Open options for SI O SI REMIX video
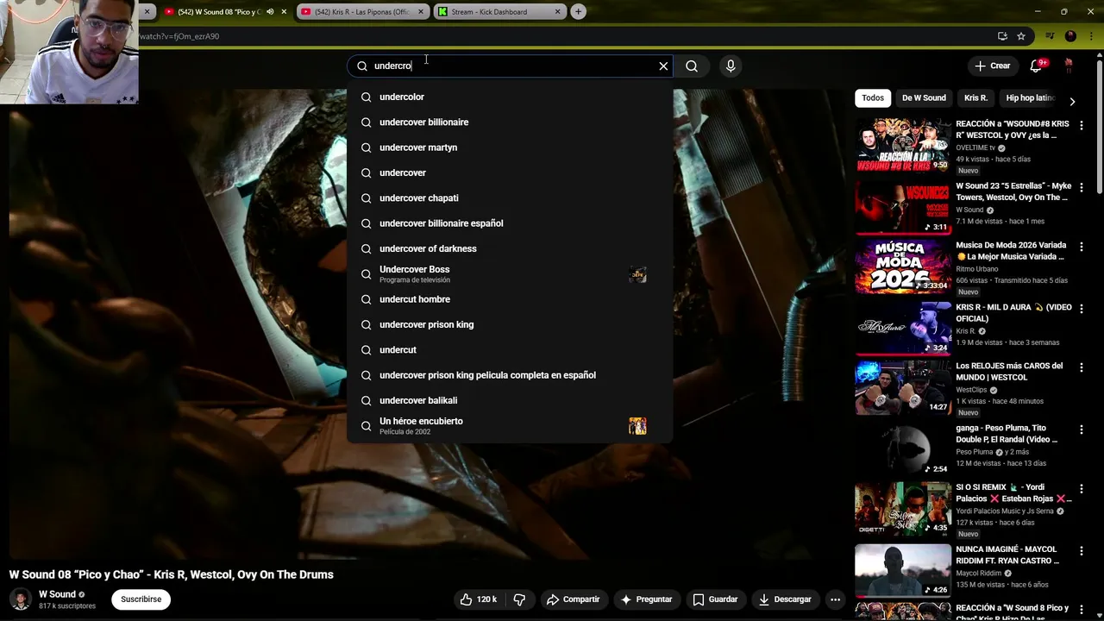Image resolution: width=1104 pixels, height=621 pixels. [x=1082, y=489]
